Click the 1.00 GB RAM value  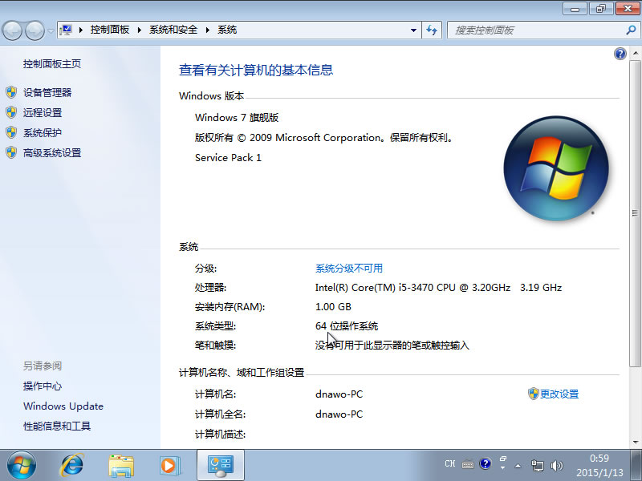tap(333, 307)
